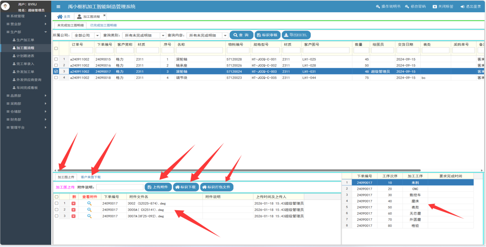Click the 导出EXCEL button
486x247 pixels.
pyautogui.click(x=296, y=35)
